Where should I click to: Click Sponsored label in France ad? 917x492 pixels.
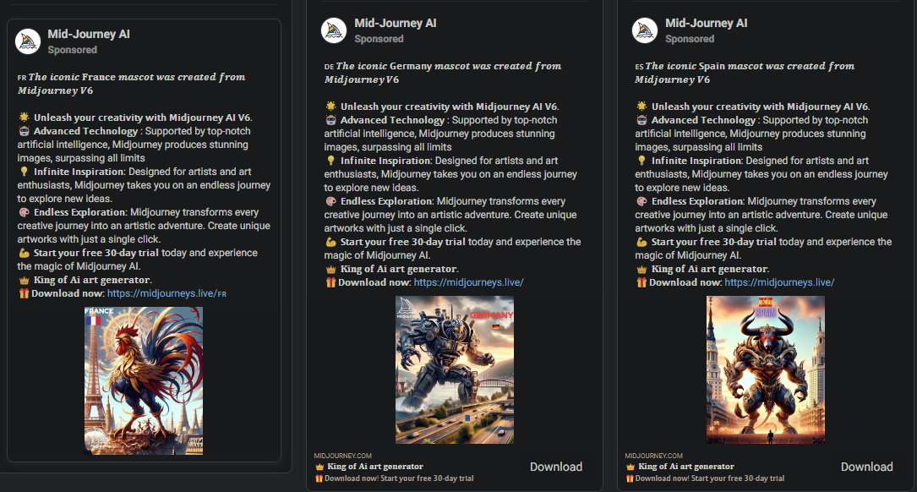click(73, 50)
